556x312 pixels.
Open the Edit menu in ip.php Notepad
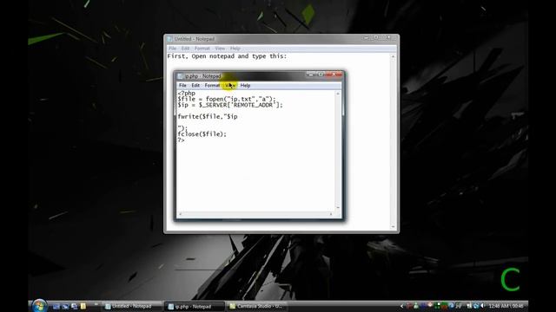[195, 86]
